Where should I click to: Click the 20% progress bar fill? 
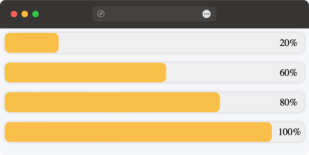click(x=32, y=43)
